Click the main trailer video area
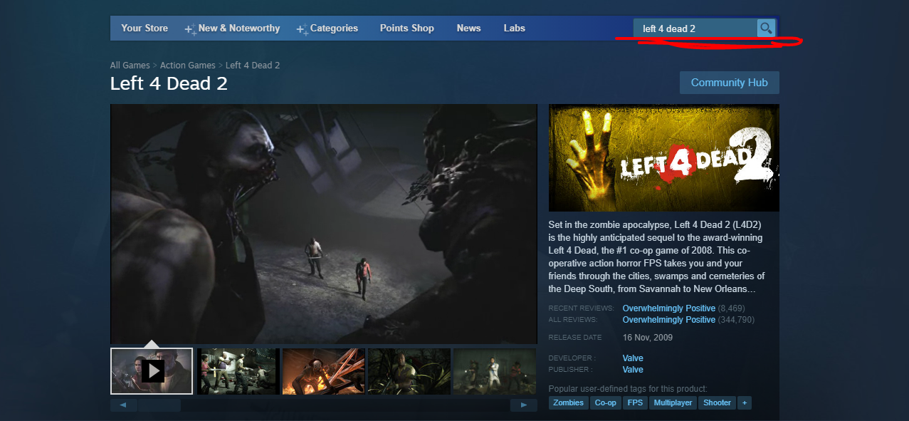 pyautogui.click(x=324, y=224)
